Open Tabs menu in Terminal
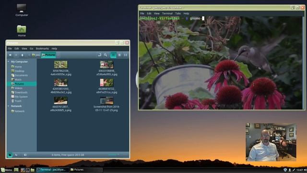This screenshot has width=307, height=173. (178, 13)
